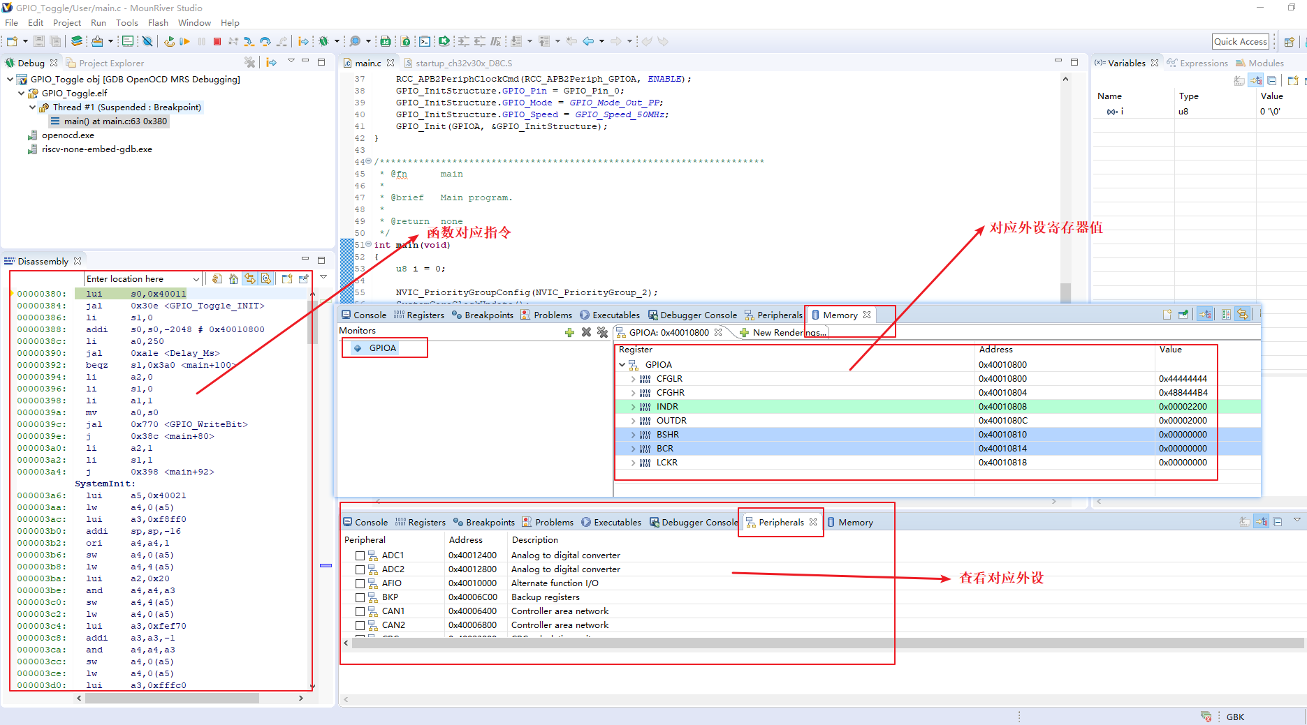Click the status bar update icon near GBK

[1206, 716]
